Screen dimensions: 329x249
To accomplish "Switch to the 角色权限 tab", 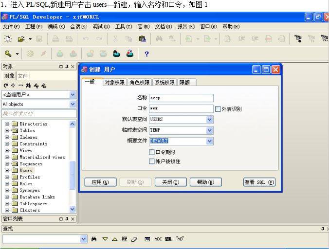I will click(x=139, y=83).
